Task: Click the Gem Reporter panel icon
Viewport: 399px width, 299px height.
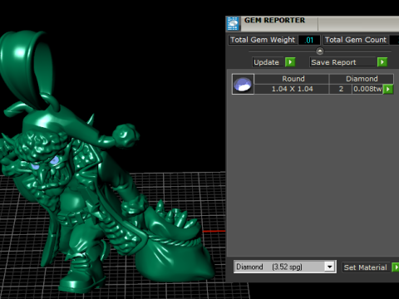Action: 233,23
